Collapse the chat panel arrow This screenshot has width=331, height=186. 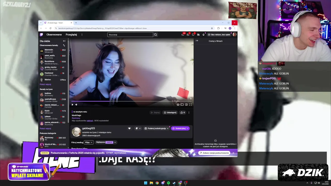coord(197,41)
